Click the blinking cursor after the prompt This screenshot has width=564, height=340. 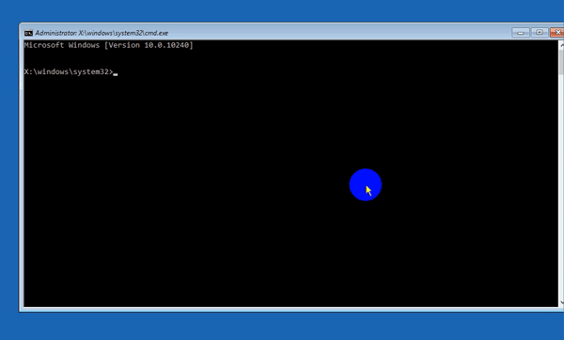pos(116,74)
